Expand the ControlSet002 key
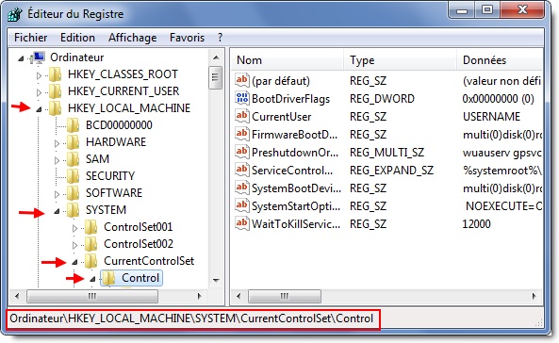 point(74,245)
